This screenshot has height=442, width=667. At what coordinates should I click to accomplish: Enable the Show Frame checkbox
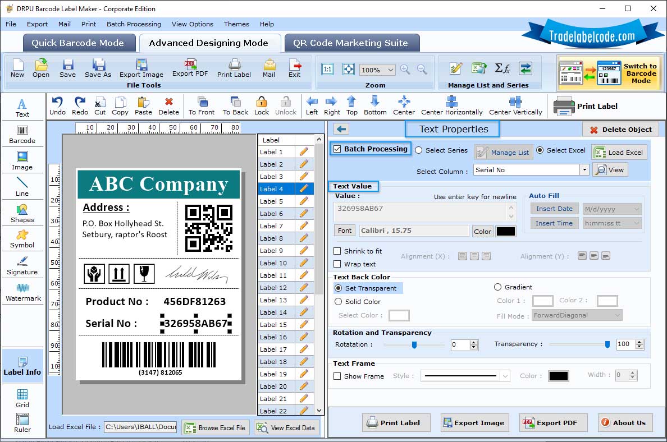337,376
